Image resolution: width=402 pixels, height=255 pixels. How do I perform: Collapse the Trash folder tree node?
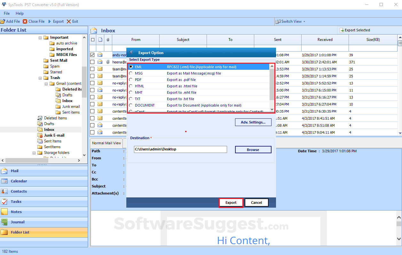click(x=40, y=78)
